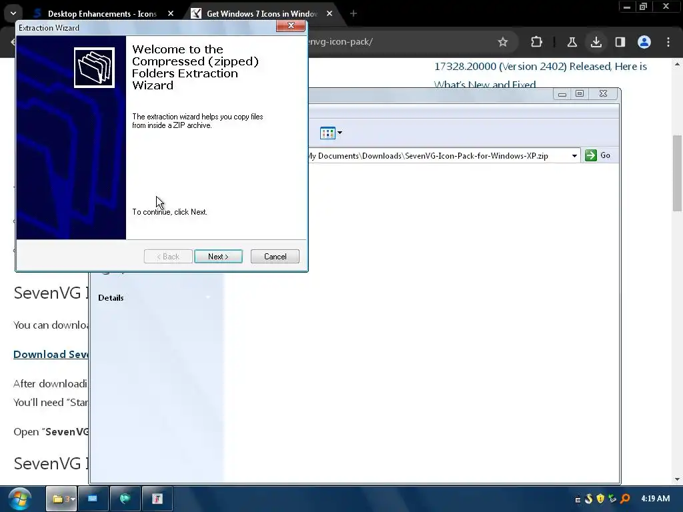Open globe browser taskbar button

(x=125, y=499)
